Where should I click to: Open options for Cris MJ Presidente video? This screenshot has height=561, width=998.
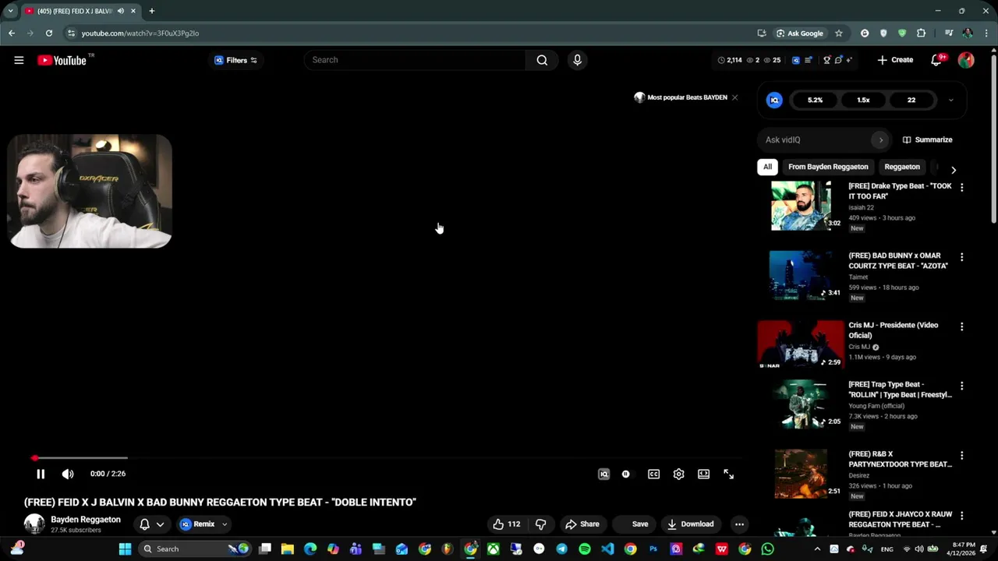pos(961,326)
